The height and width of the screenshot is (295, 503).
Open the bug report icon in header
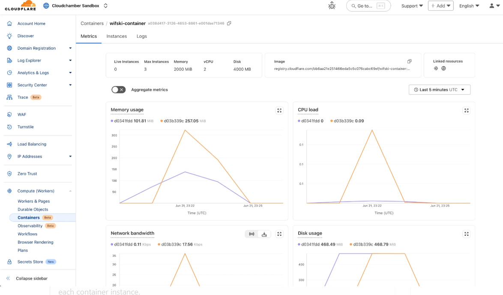coord(332,6)
